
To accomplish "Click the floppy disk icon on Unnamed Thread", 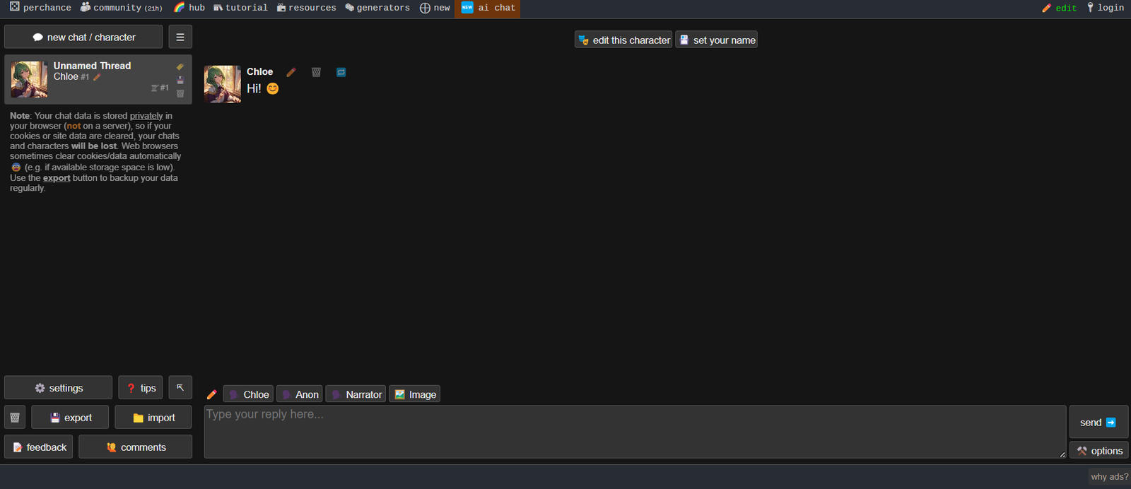I will tap(180, 80).
